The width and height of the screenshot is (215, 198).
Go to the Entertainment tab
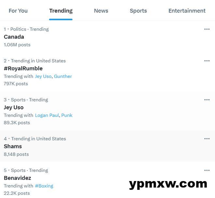pos(187,11)
